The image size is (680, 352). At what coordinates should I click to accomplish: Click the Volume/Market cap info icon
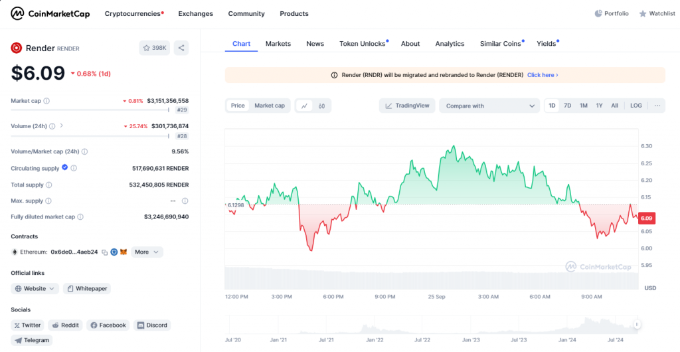point(84,151)
